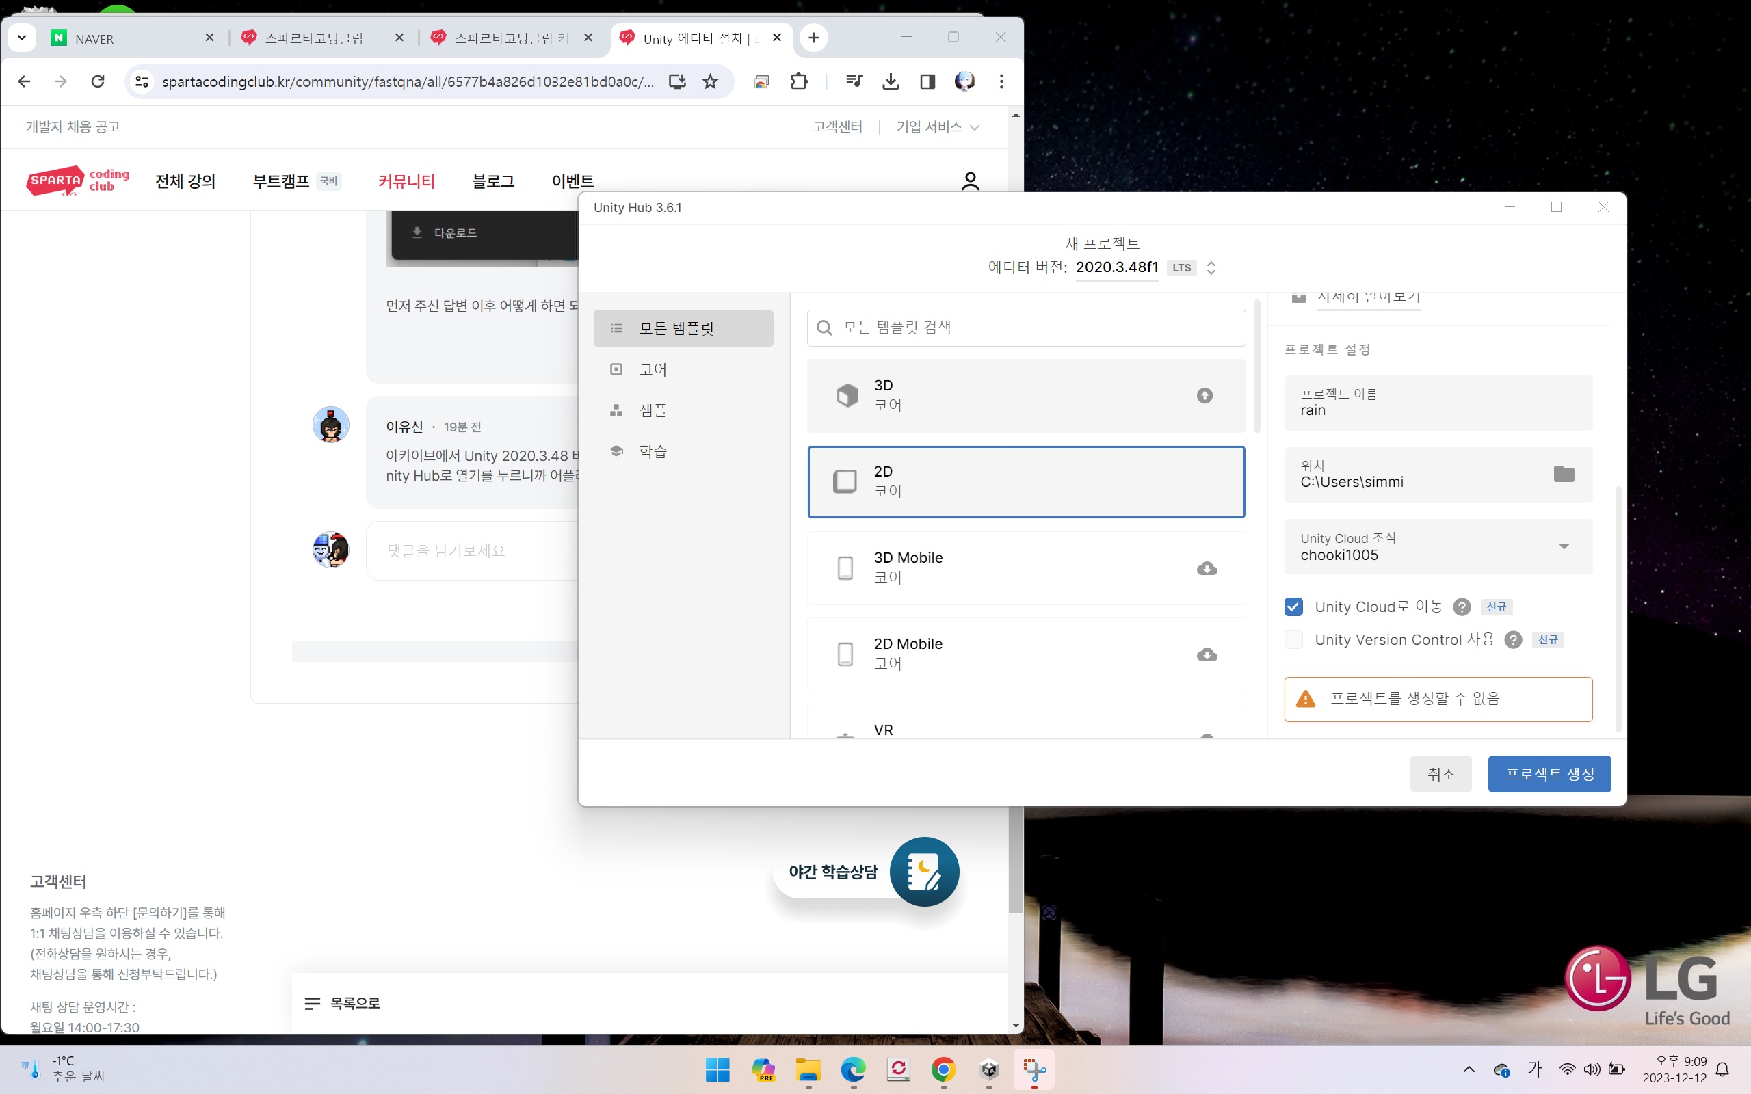1751x1094 pixels.
Task: Open the Unity Cloud 조직 dropdown
Action: point(1438,547)
